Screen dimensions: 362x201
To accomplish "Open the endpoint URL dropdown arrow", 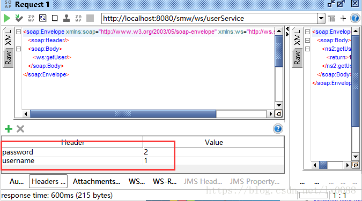I will (321, 18).
